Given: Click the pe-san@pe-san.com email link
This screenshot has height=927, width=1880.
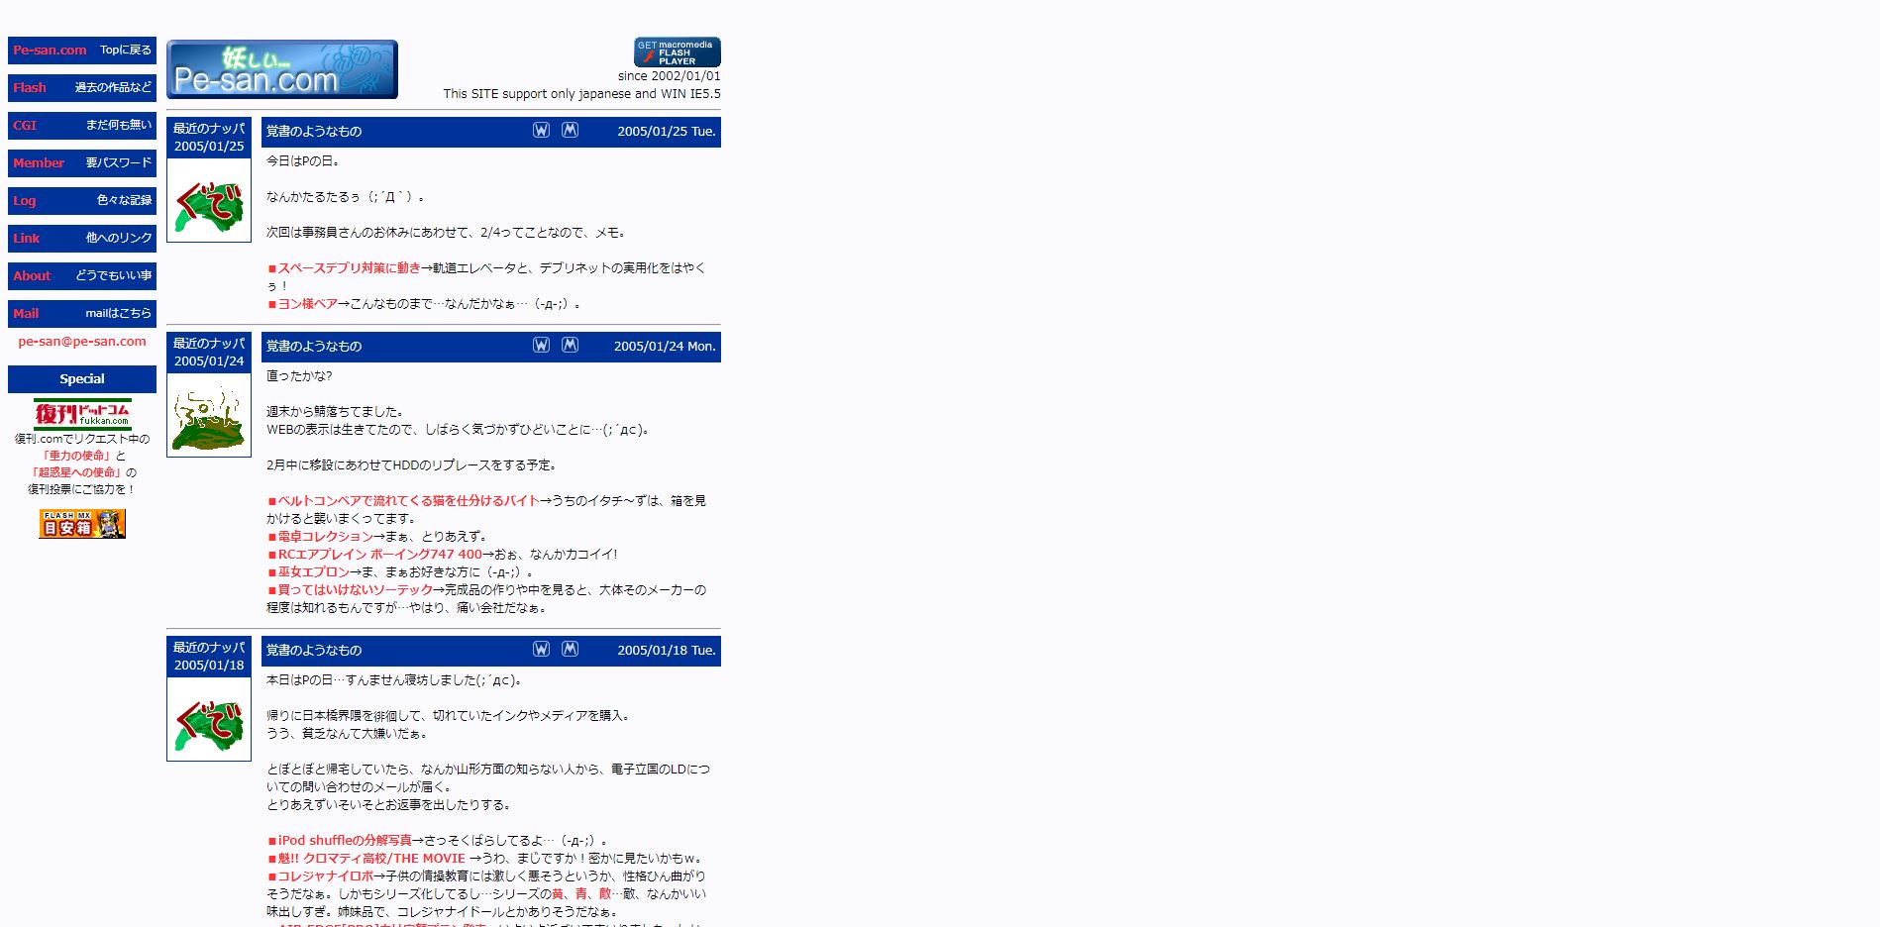Looking at the screenshot, I should coord(82,342).
